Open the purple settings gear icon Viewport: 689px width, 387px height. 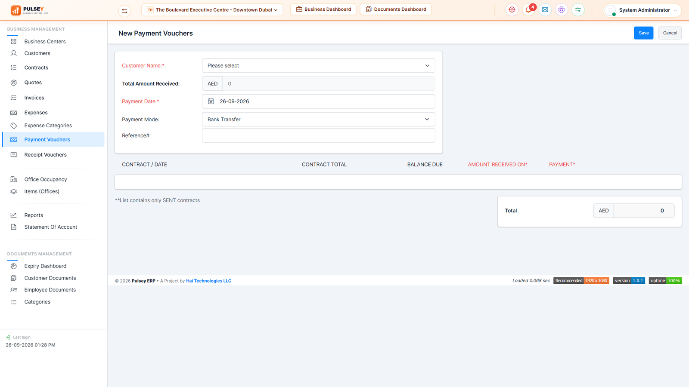point(562,10)
